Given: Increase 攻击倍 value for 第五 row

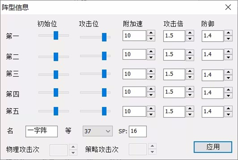Looking at the screenshot, I should [x=190, y=109].
